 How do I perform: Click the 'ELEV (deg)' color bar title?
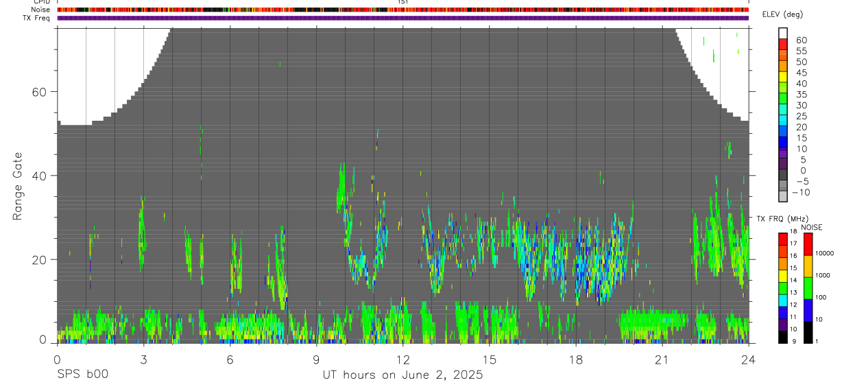(x=782, y=14)
